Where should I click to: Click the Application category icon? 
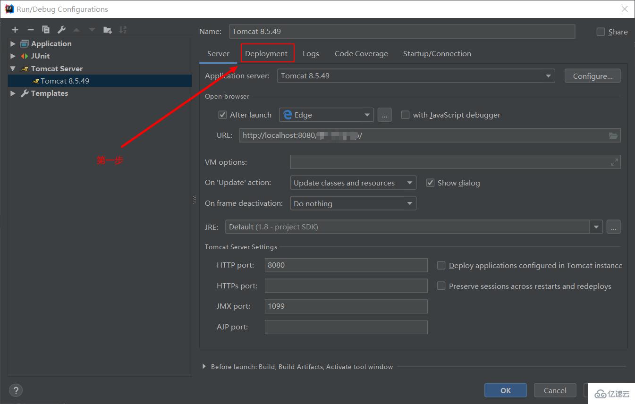pos(25,44)
